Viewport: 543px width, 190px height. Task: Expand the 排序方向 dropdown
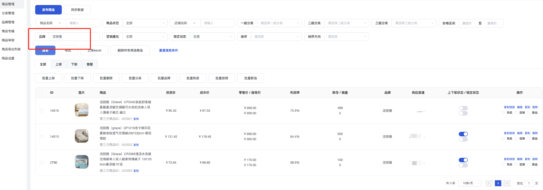tap(347, 37)
